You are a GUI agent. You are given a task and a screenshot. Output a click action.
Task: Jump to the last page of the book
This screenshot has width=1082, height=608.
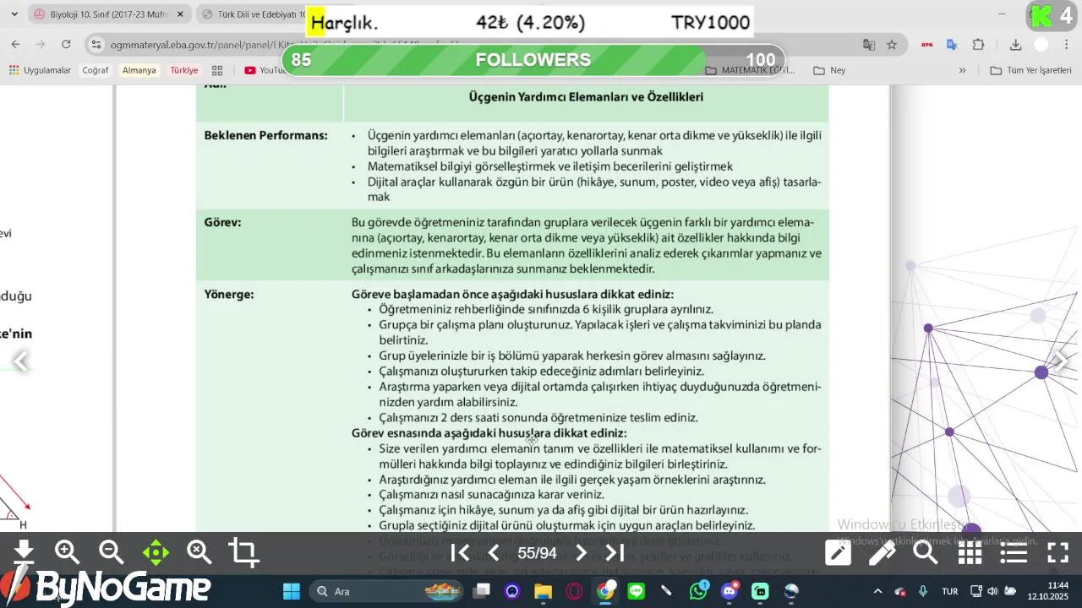(615, 553)
